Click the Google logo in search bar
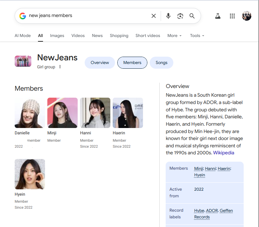 (23, 16)
